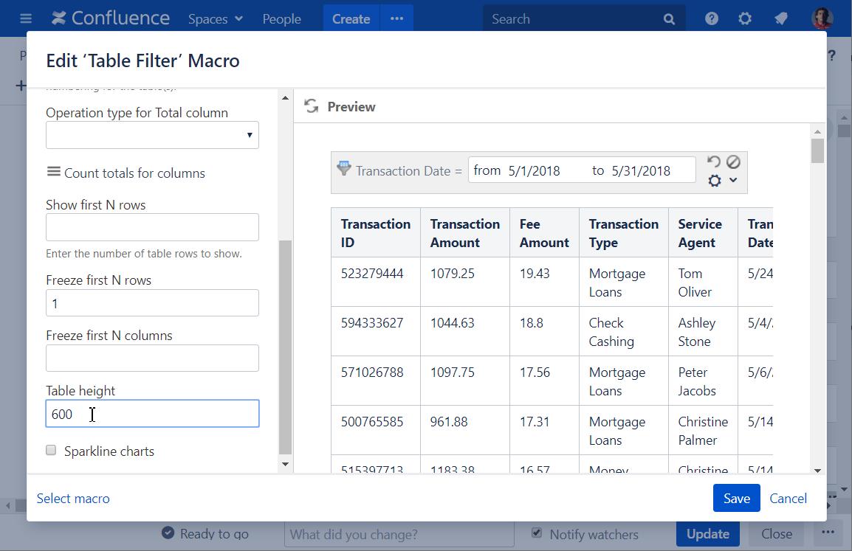Enable the Sparkline charts checkbox

(51, 451)
